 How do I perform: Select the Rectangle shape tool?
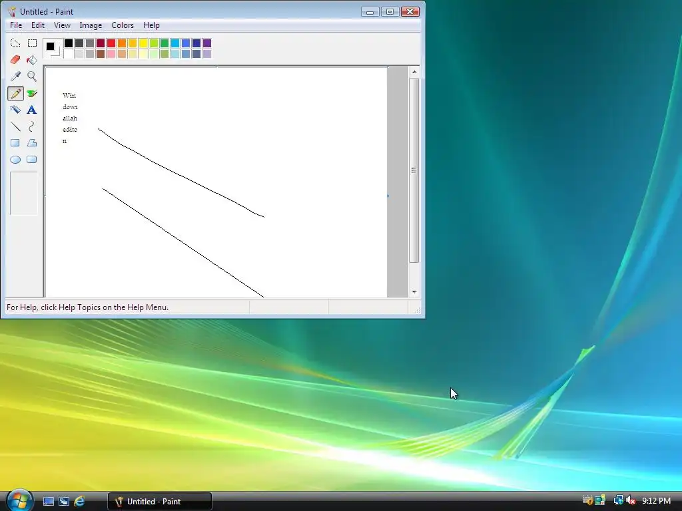point(15,143)
